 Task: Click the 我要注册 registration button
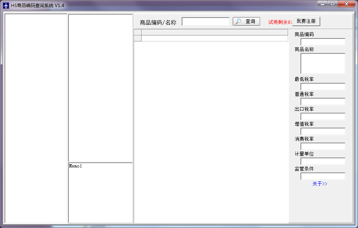(x=306, y=21)
